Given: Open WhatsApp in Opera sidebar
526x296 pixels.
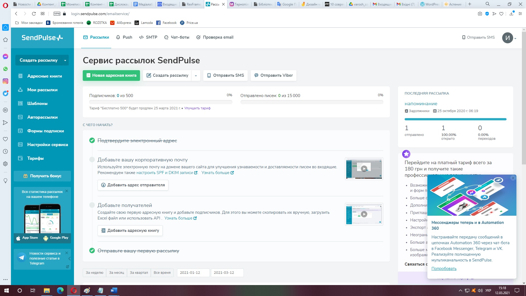Looking at the screenshot, I should [5, 69].
